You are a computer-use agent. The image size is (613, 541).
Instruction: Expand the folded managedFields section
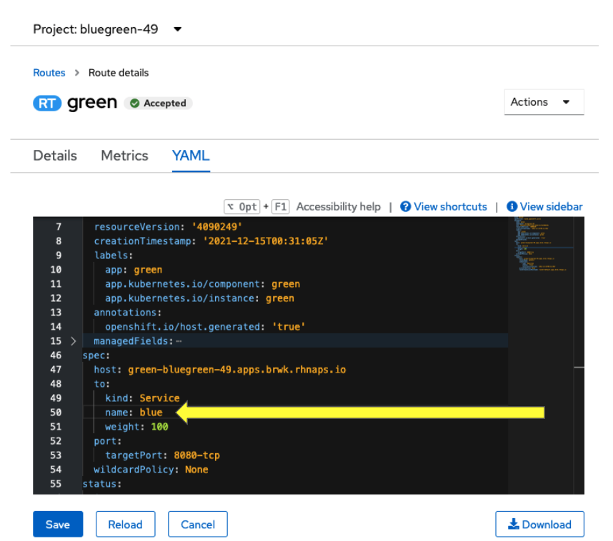[74, 341]
